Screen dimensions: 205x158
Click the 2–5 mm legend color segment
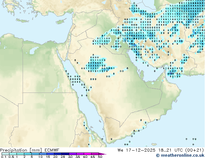pyautogui.click(x=28, y=154)
